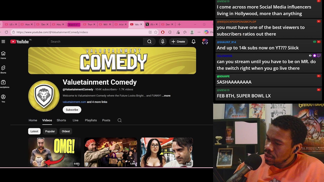Click the site info lock icon

13,32
